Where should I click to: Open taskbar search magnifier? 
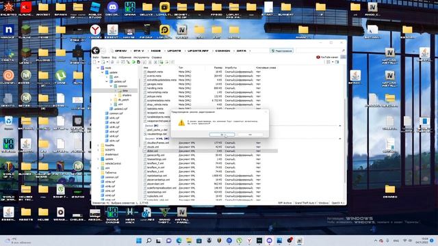tap(149, 241)
